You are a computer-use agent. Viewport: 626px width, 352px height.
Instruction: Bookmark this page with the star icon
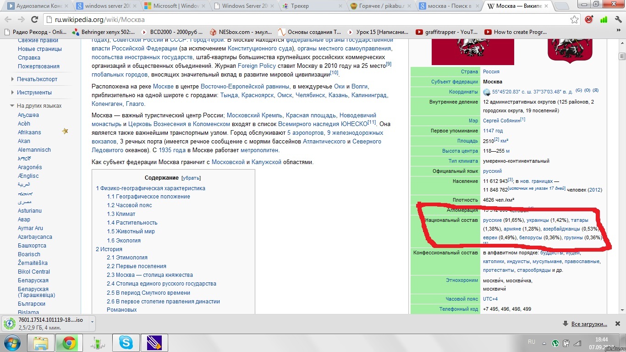574,20
